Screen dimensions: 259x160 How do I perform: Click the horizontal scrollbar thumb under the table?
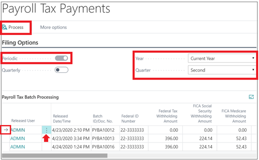[x=55, y=156]
